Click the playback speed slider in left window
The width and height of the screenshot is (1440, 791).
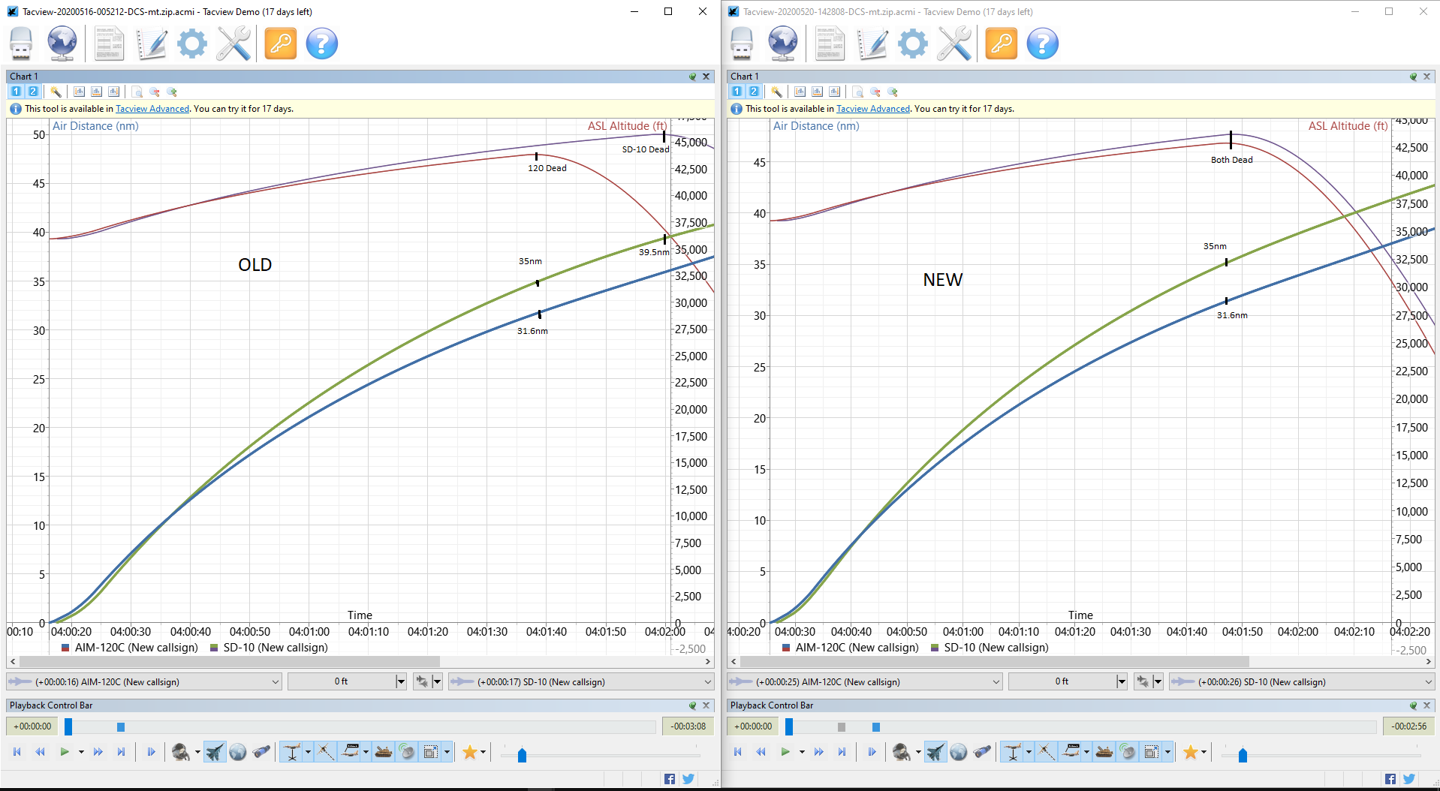coord(522,755)
